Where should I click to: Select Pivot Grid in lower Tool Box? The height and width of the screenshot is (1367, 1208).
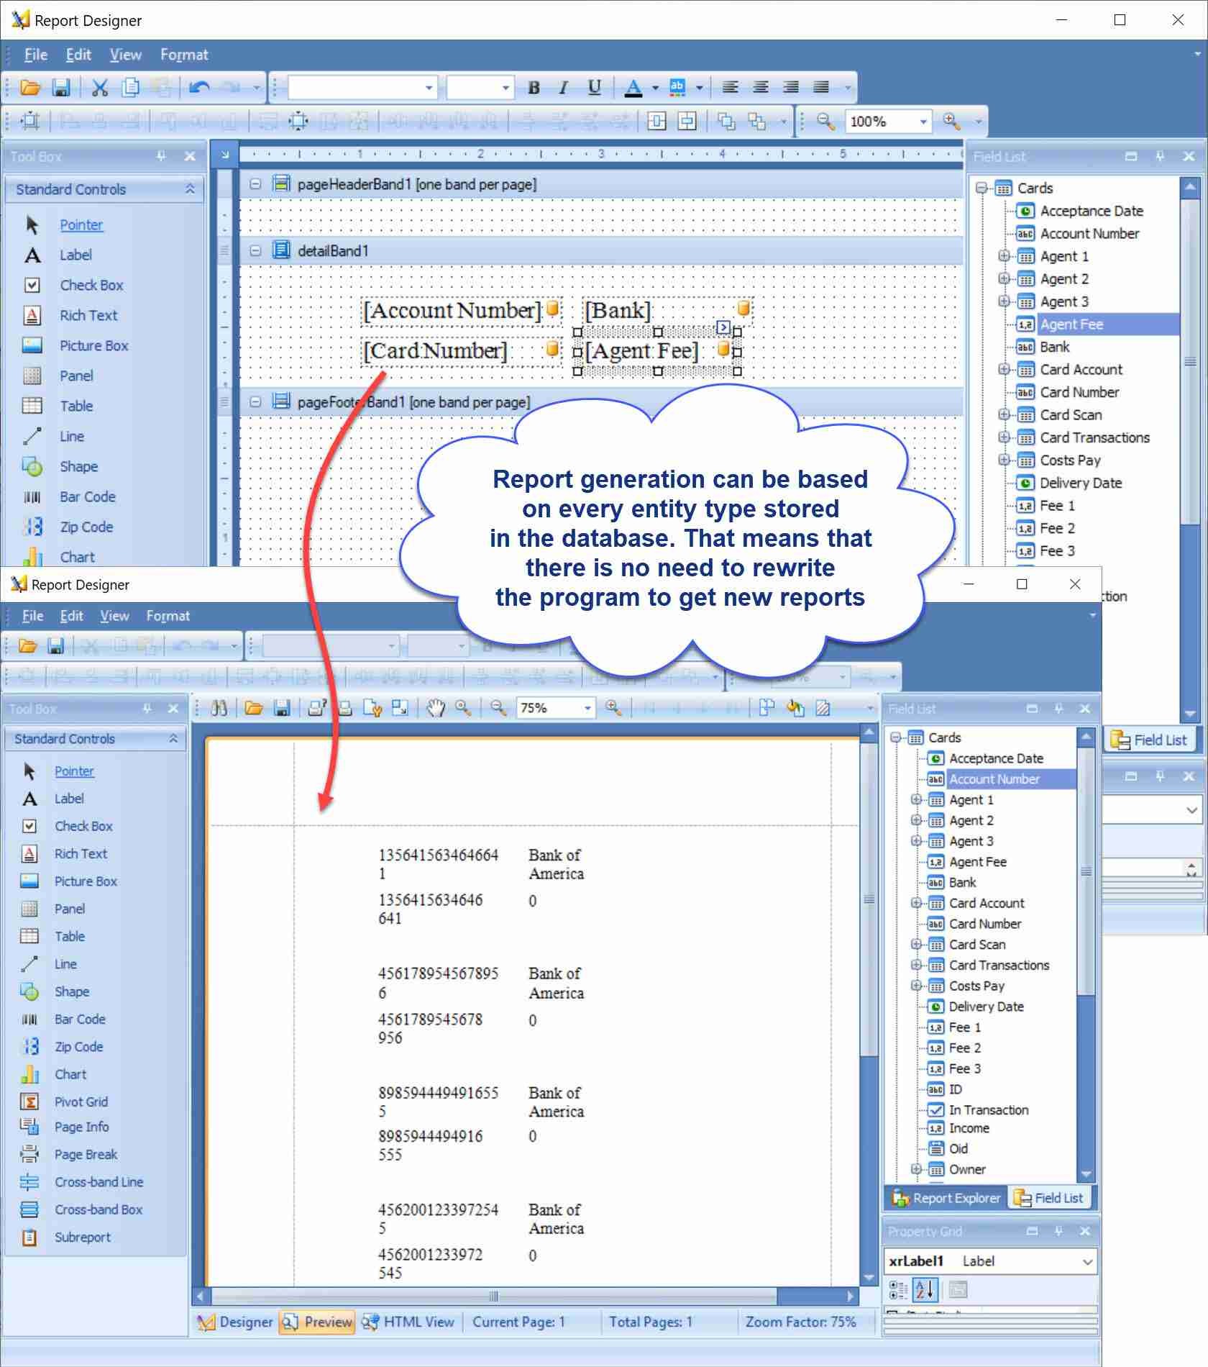pos(81,1102)
